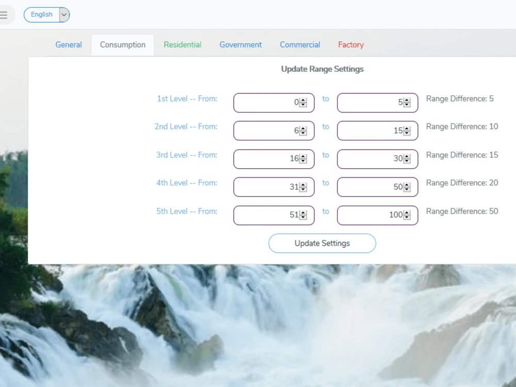Decrement the 1st Level To value of 5
The image size is (516, 387).
(x=407, y=105)
